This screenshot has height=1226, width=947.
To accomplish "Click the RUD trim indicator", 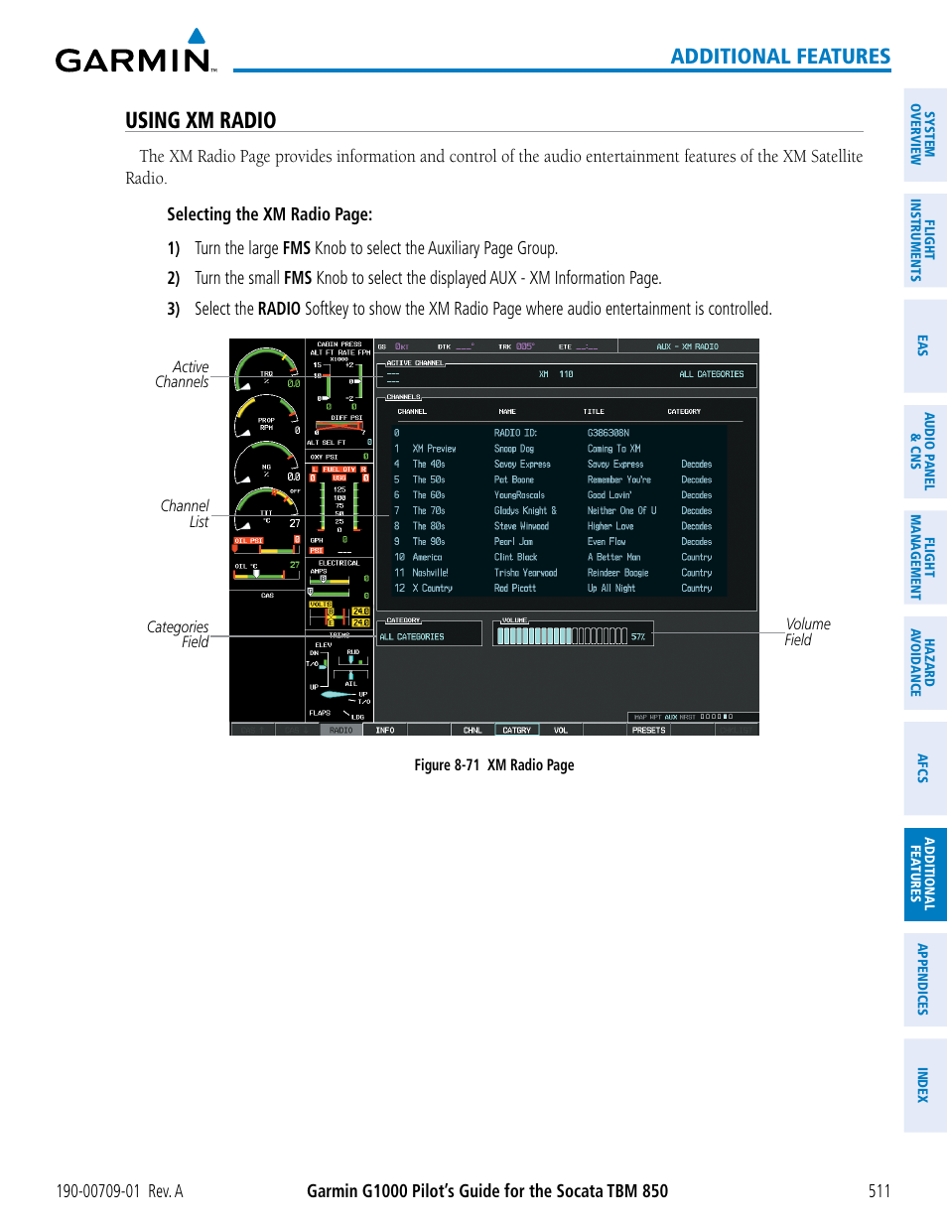I will (352, 657).
